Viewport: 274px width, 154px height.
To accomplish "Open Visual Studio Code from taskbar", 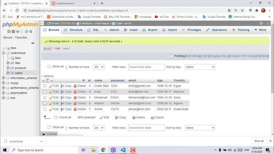I will pyautogui.click(x=123, y=150).
